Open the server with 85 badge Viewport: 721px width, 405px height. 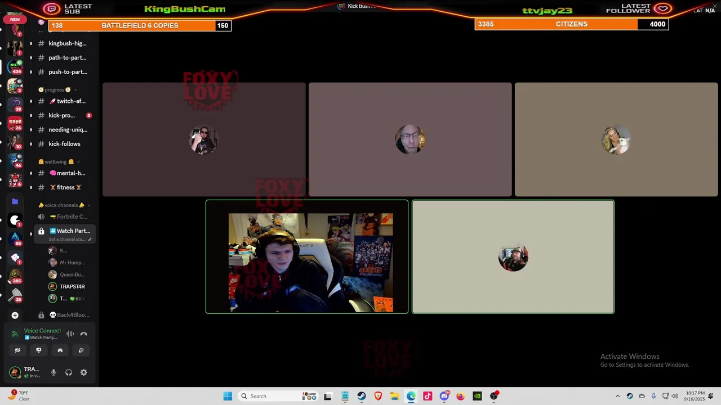(x=15, y=238)
